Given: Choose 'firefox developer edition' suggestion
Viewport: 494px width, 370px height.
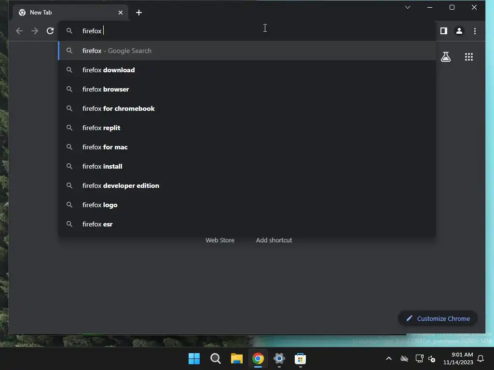Looking at the screenshot, I should coord(247,185).
